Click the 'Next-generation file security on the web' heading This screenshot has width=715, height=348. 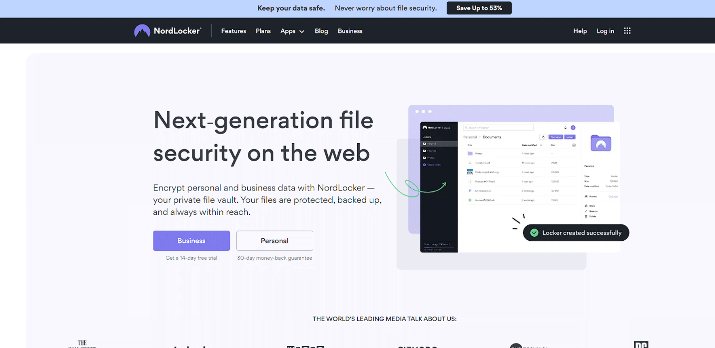263,137
